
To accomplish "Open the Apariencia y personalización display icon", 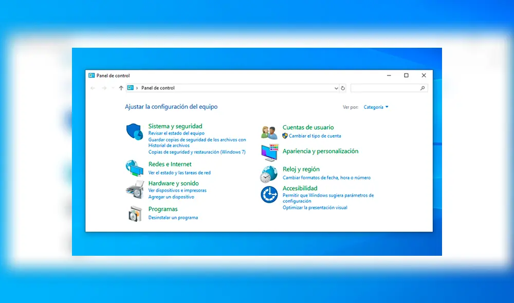I will pos(269,152).
